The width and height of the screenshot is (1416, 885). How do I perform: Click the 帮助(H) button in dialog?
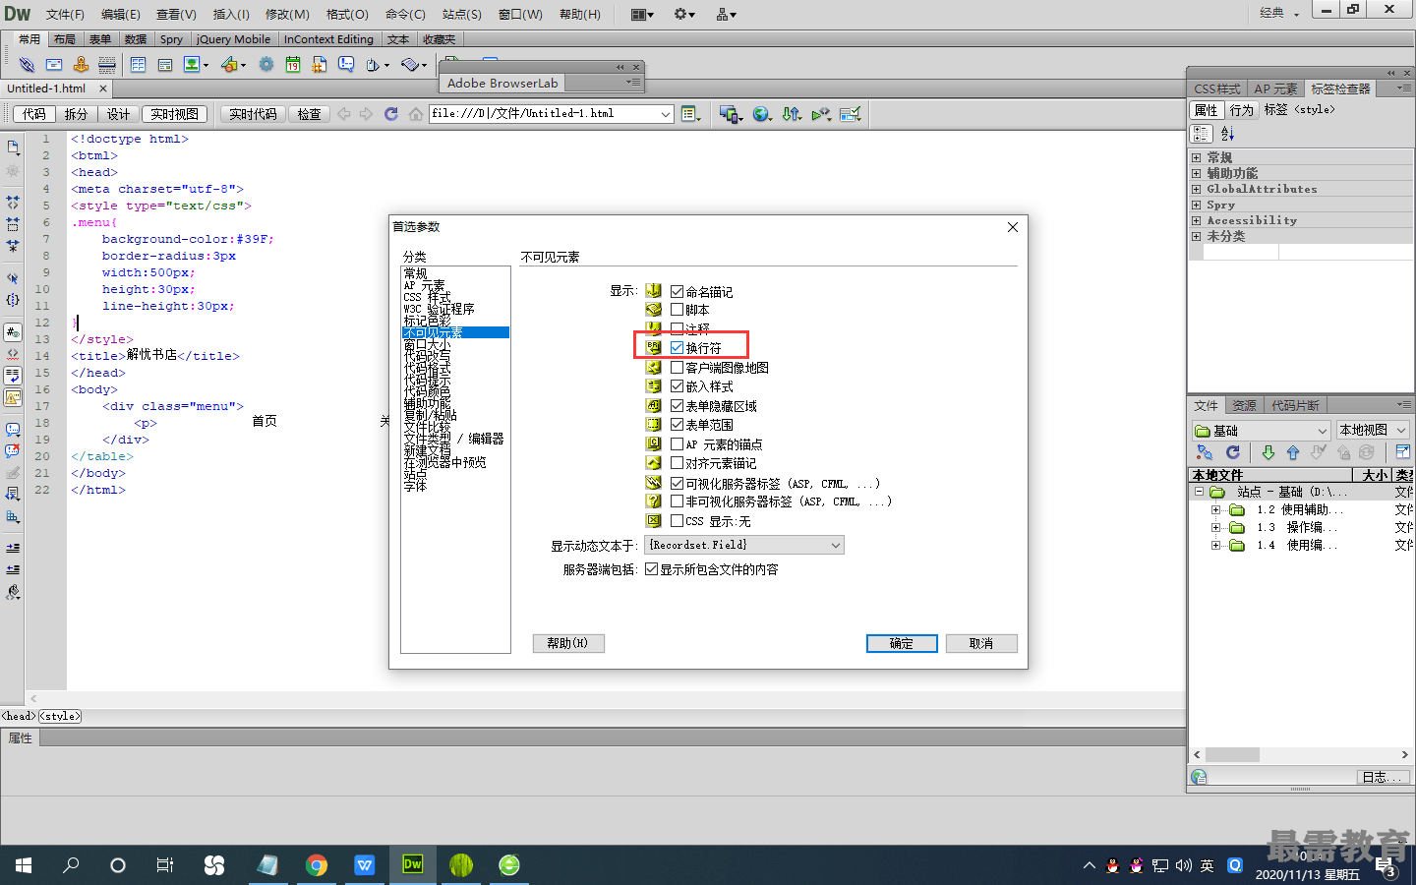pos(568,643)
